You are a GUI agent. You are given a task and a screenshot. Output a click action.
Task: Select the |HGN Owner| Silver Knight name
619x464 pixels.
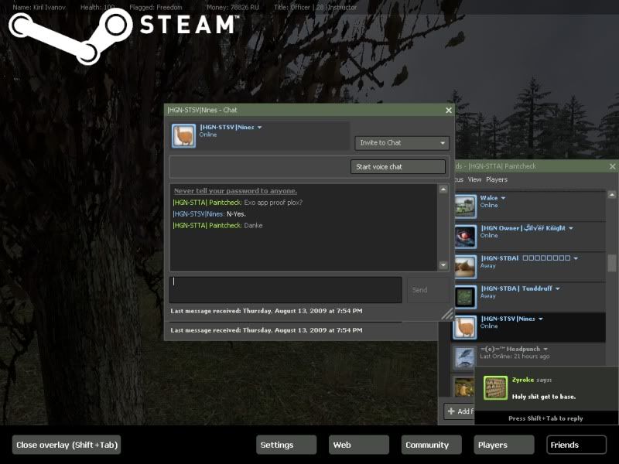pos(523,228)
